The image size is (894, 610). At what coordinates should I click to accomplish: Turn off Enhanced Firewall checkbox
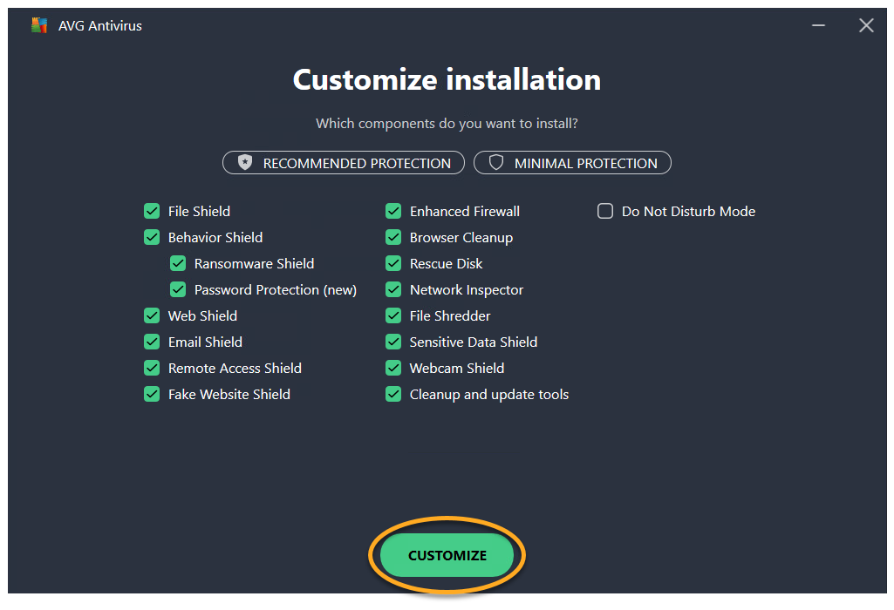pos(393,211)
